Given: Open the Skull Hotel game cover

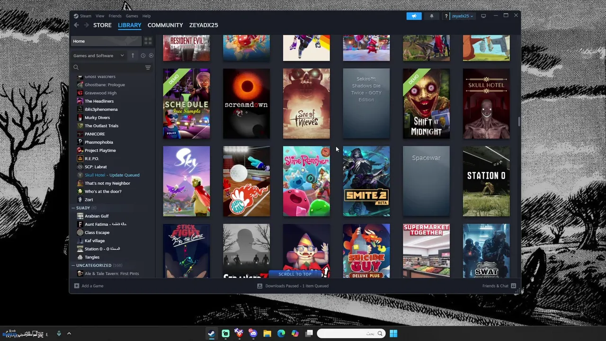Looking at the screenshot, I should pos(486,104).
